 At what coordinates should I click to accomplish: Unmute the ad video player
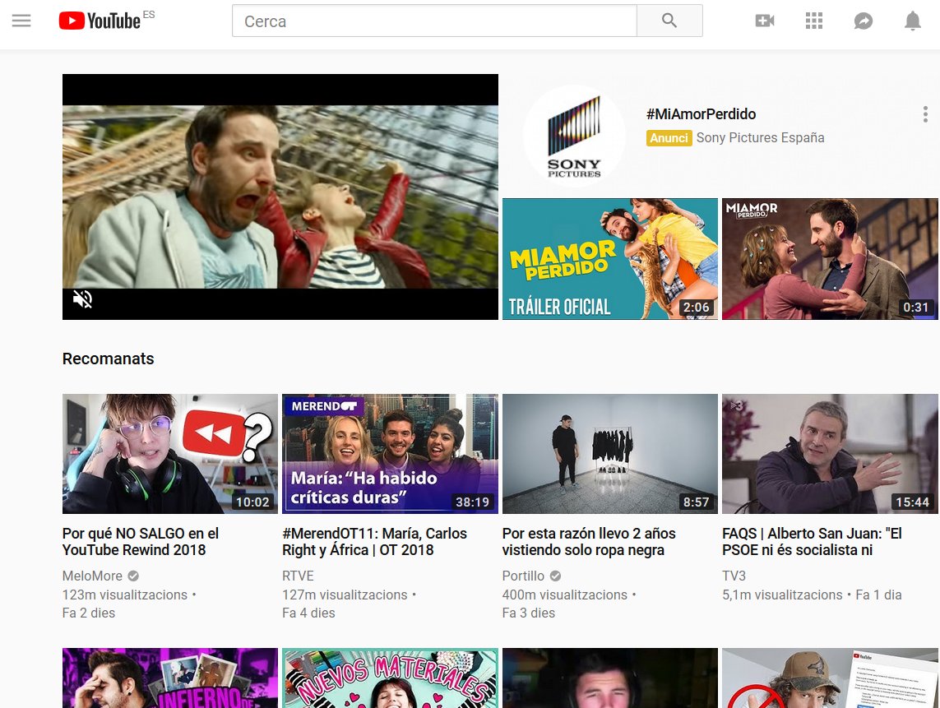[x=83, y=298]
